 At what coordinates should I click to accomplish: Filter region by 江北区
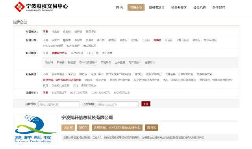(x=146, y=40)
